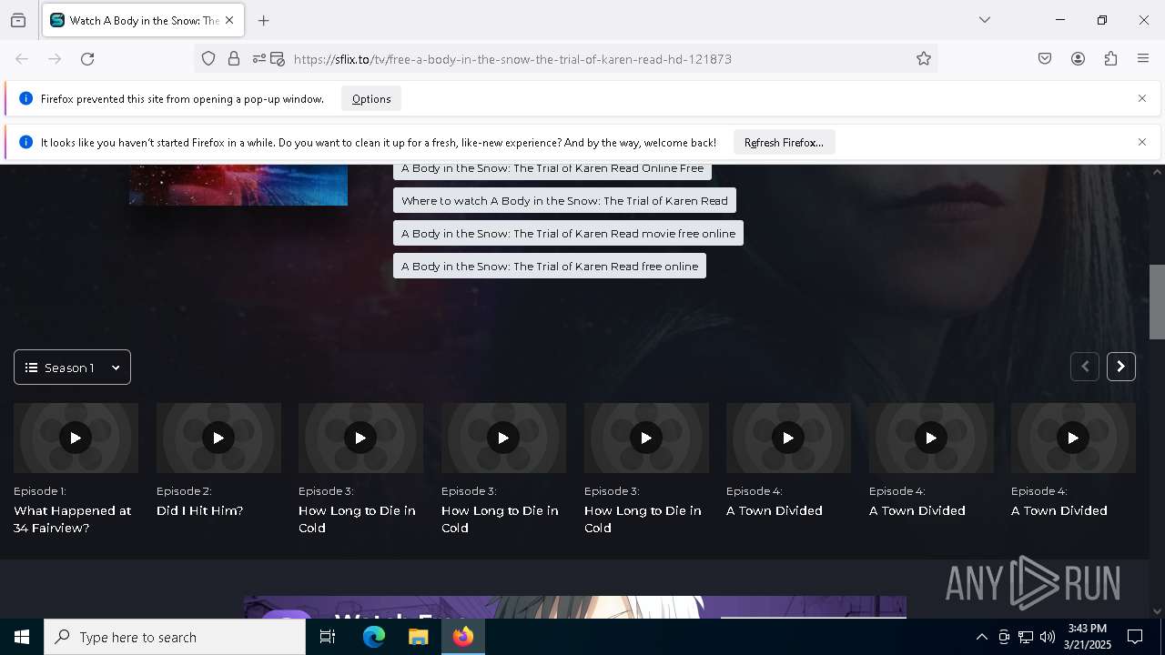Click tag 'A Body in the Snow... Online Free'

pyautogui.click(x=552, y=169)
